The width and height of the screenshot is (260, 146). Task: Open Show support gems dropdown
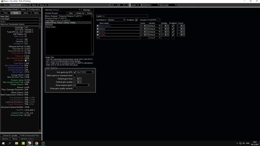[81, 85]
